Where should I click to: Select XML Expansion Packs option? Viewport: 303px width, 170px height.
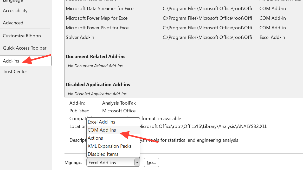[109, 146]
